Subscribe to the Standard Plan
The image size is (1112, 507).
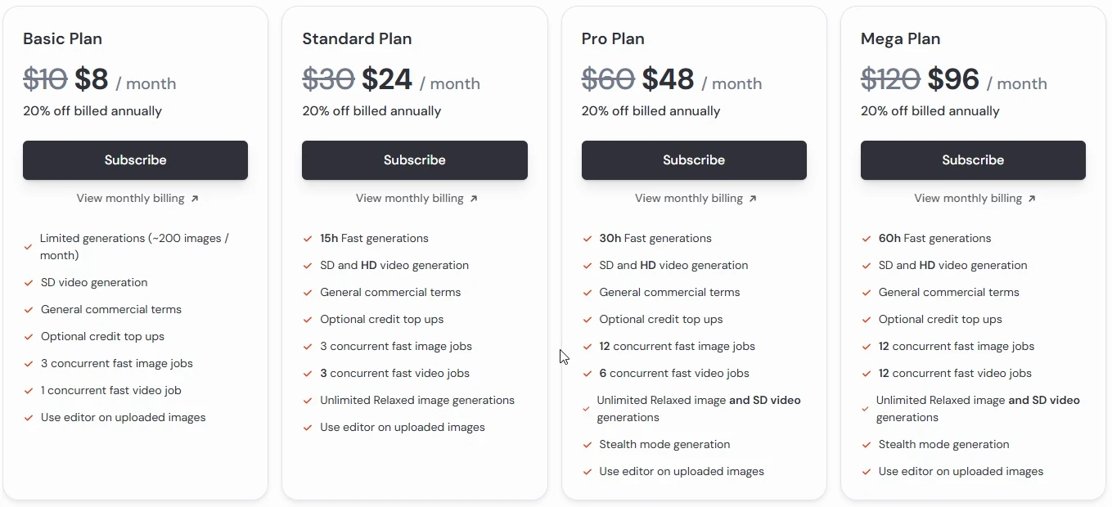coord(415,160)
